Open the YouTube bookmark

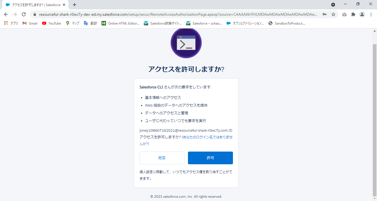pyautogui.click(x=52, y=23)
